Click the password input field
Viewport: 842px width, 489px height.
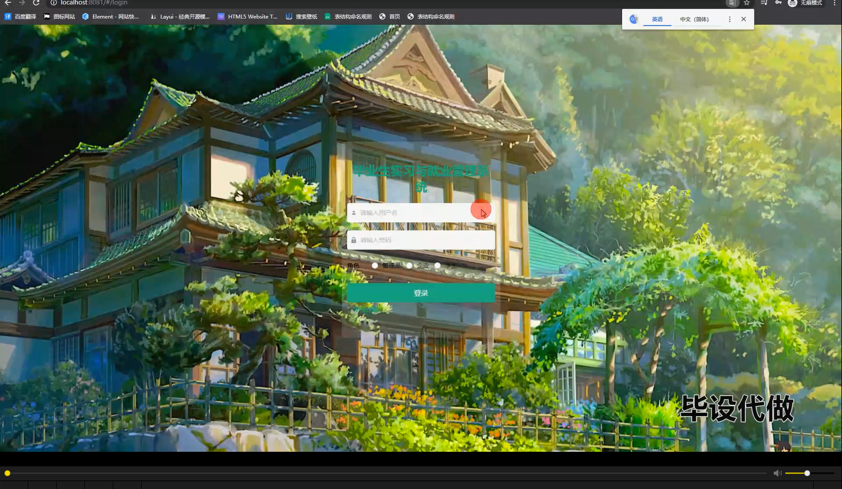(x=421, y=240)
